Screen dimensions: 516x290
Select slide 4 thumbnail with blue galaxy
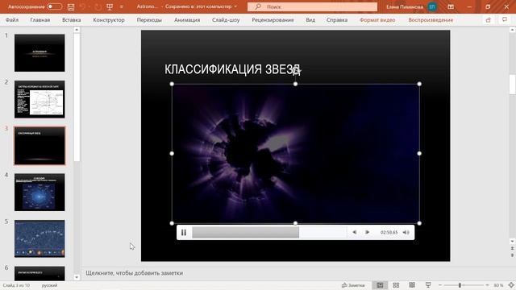click(x=40, y=193)
